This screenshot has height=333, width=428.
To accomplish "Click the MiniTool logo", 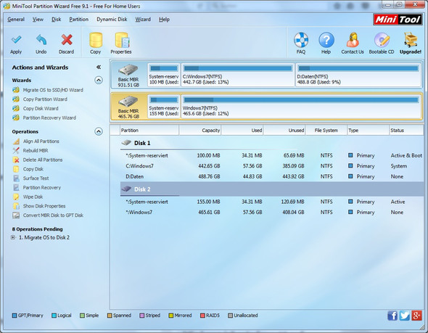I will pyautogui.click(x=398, y=20).
